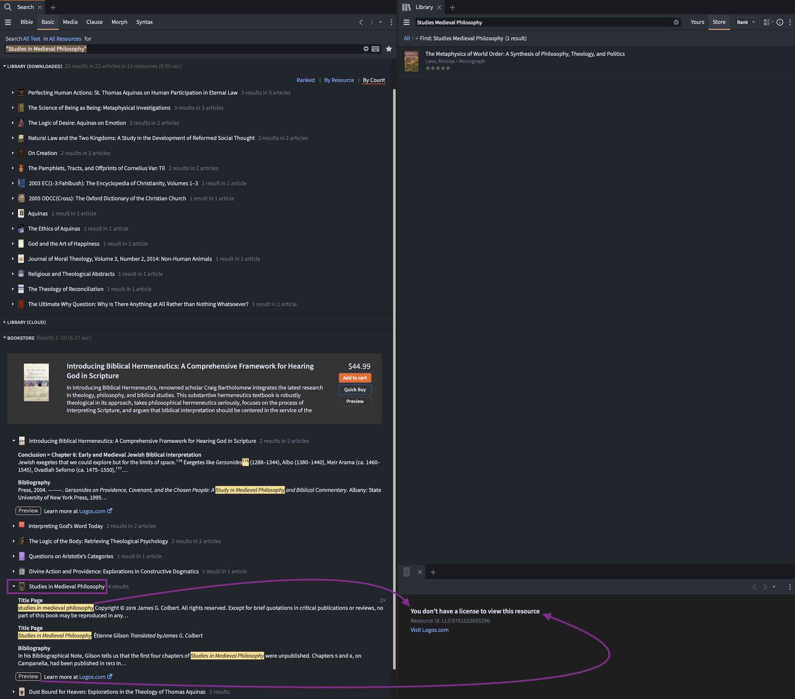Sort results By Resource

tap(339, 80)
